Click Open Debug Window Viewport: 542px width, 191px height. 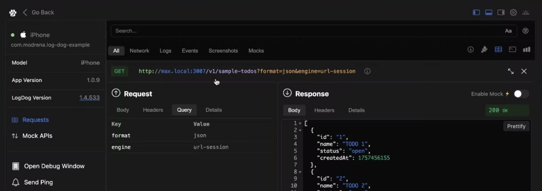pyautogui.click(x=54, y=166)
